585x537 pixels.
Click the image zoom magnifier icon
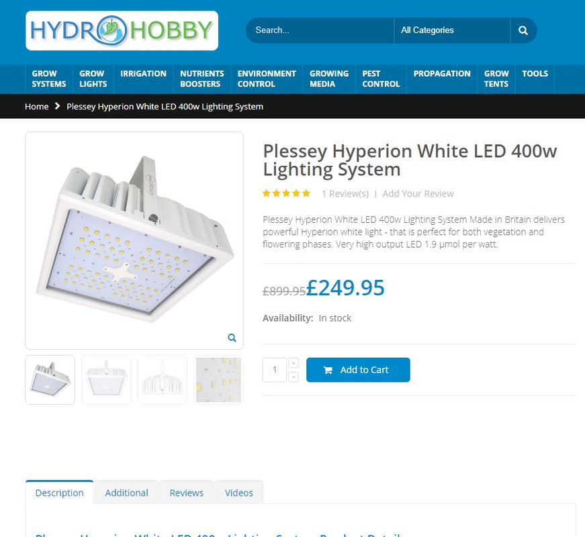[232, 338]
